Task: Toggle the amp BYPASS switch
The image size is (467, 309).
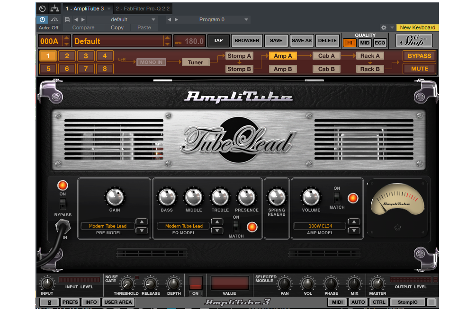Action: pos(63,203)
